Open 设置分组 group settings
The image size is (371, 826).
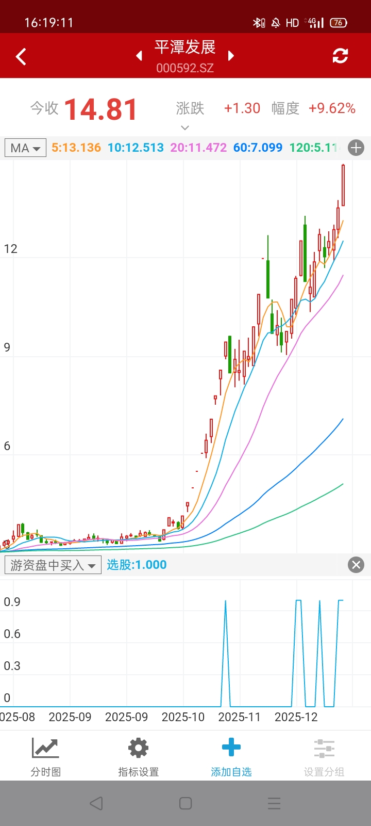point(324,756)
